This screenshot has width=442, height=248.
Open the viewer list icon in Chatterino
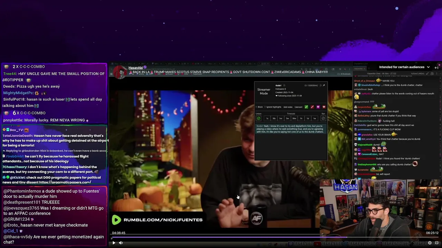[432, 73]
